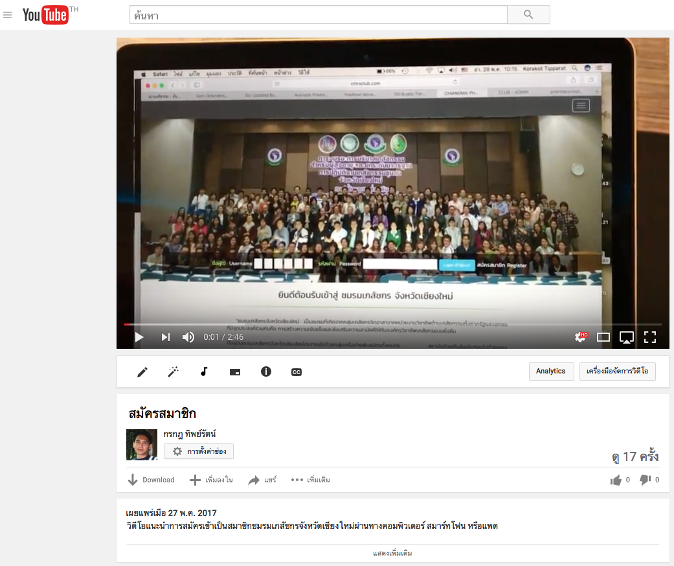Image resolution: width=674 pixels, height=566 pixels.
Task: Open การตั้งค่าช่อง channel settings
Action: coord(199,451)
